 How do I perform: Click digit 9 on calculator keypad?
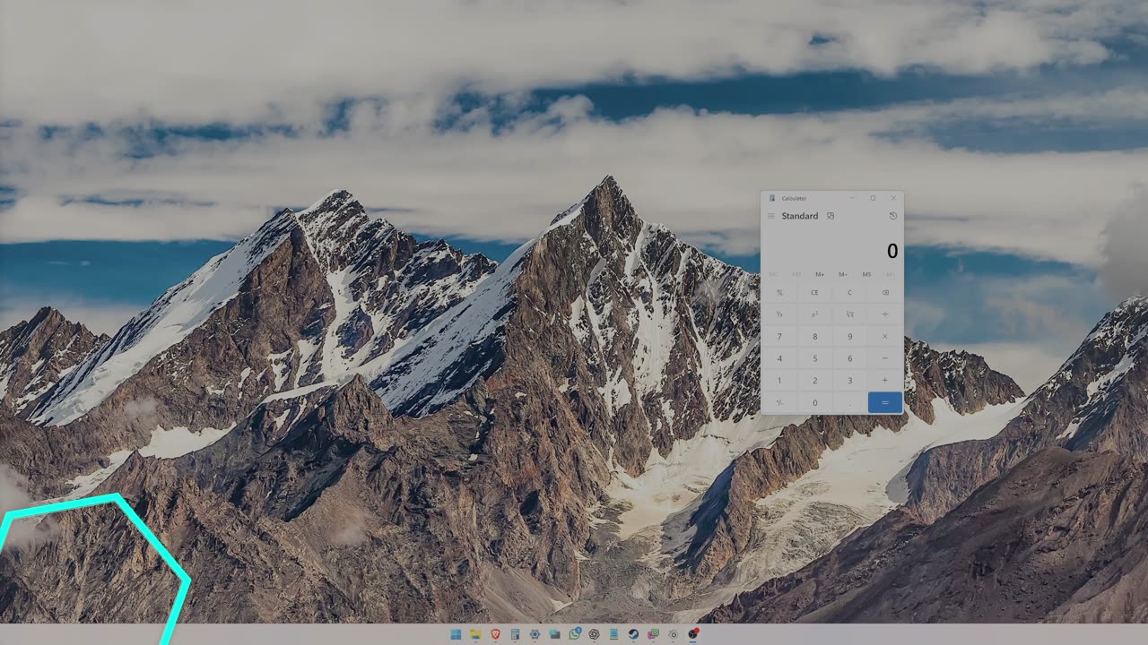849,336
